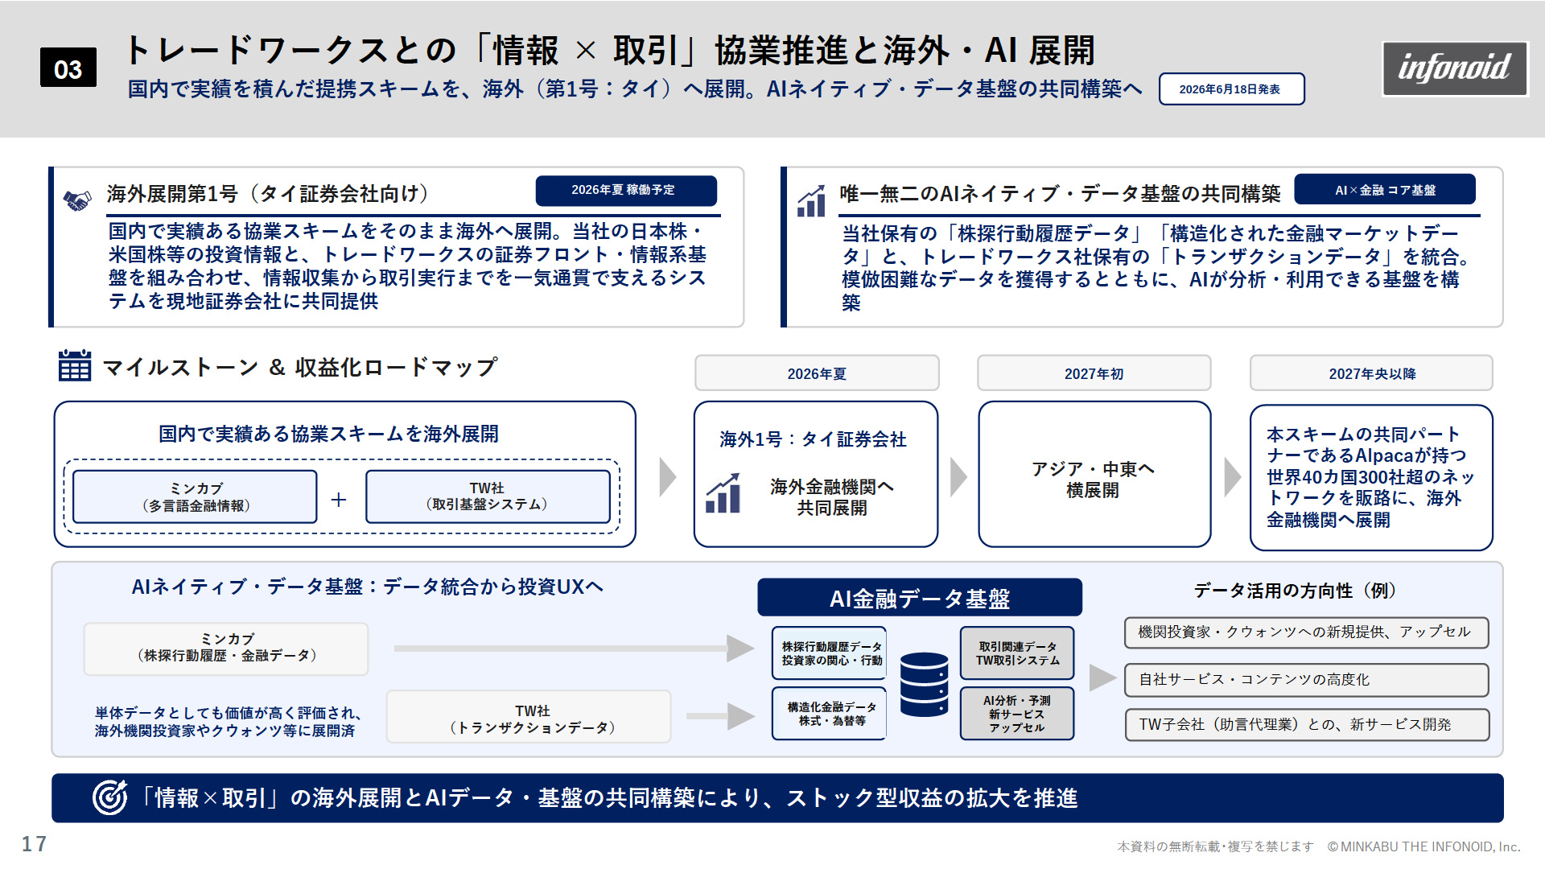Click the 構造化金融データ 株式・為替等 box
The height and width of the screenshot is (869, 1545).
pos(830,714)
